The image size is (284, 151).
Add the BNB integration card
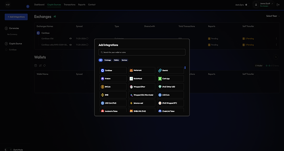point(113,95)
